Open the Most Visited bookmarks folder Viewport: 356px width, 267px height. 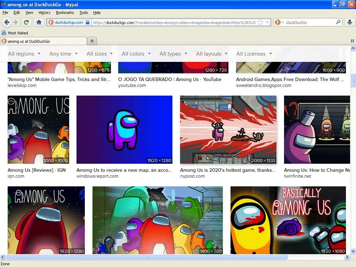click(15, 33)
